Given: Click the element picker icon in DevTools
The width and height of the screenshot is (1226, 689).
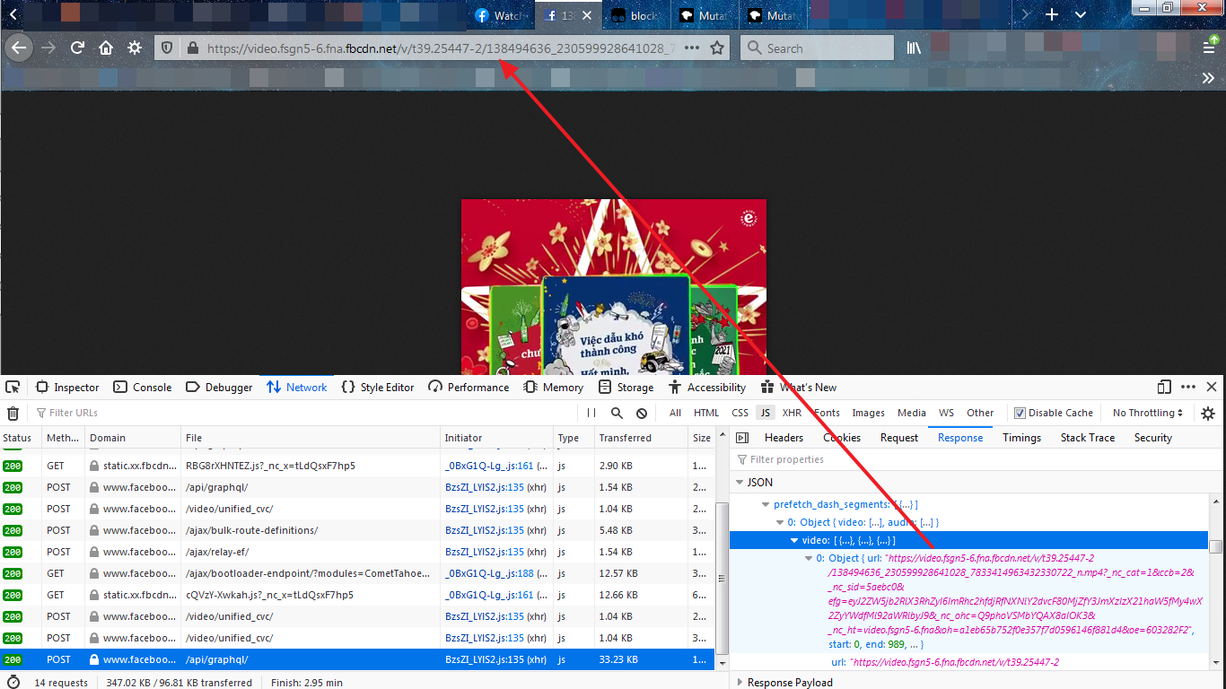Looking at the screenshot, I should [13, 388].
